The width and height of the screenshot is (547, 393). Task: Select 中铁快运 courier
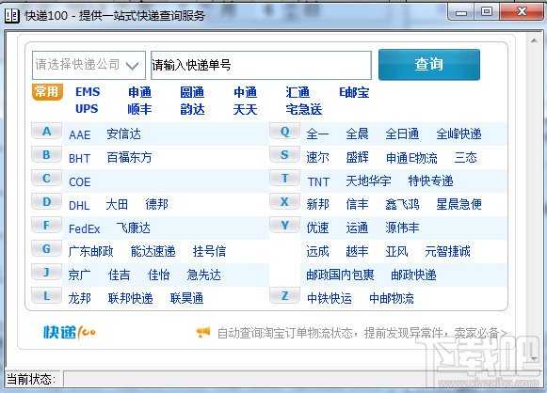coord(330,298)
